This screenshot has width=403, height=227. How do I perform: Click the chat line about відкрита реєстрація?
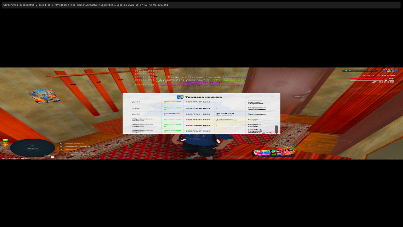click(x=196, y=77)
